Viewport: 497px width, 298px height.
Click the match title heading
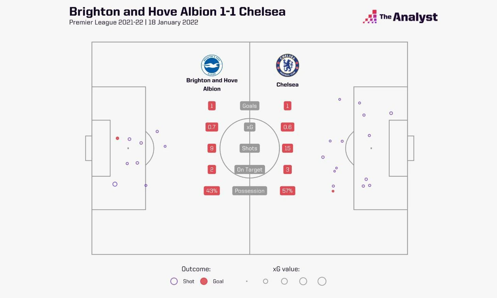point(177,12)
